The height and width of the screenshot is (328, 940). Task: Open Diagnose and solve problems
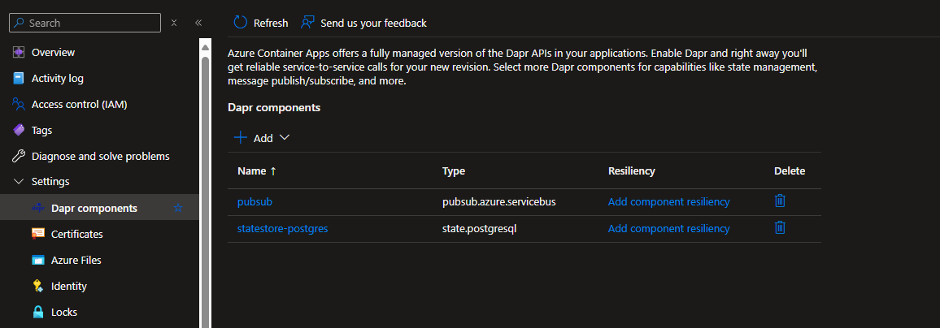tap(99, 156)
